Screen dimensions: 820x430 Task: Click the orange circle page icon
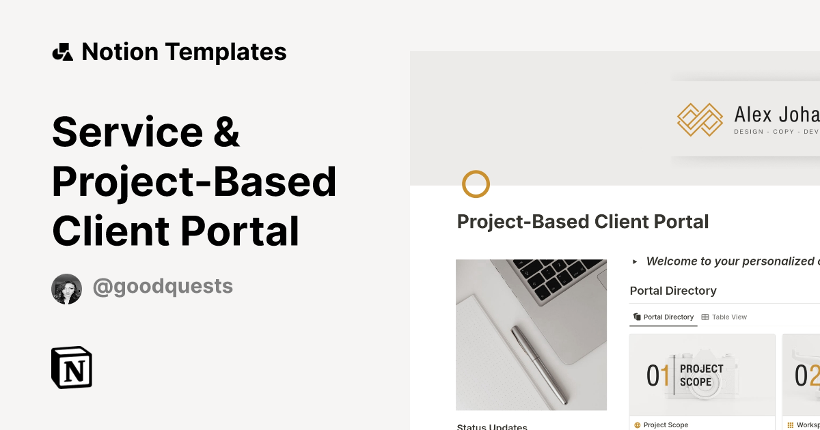476,184
